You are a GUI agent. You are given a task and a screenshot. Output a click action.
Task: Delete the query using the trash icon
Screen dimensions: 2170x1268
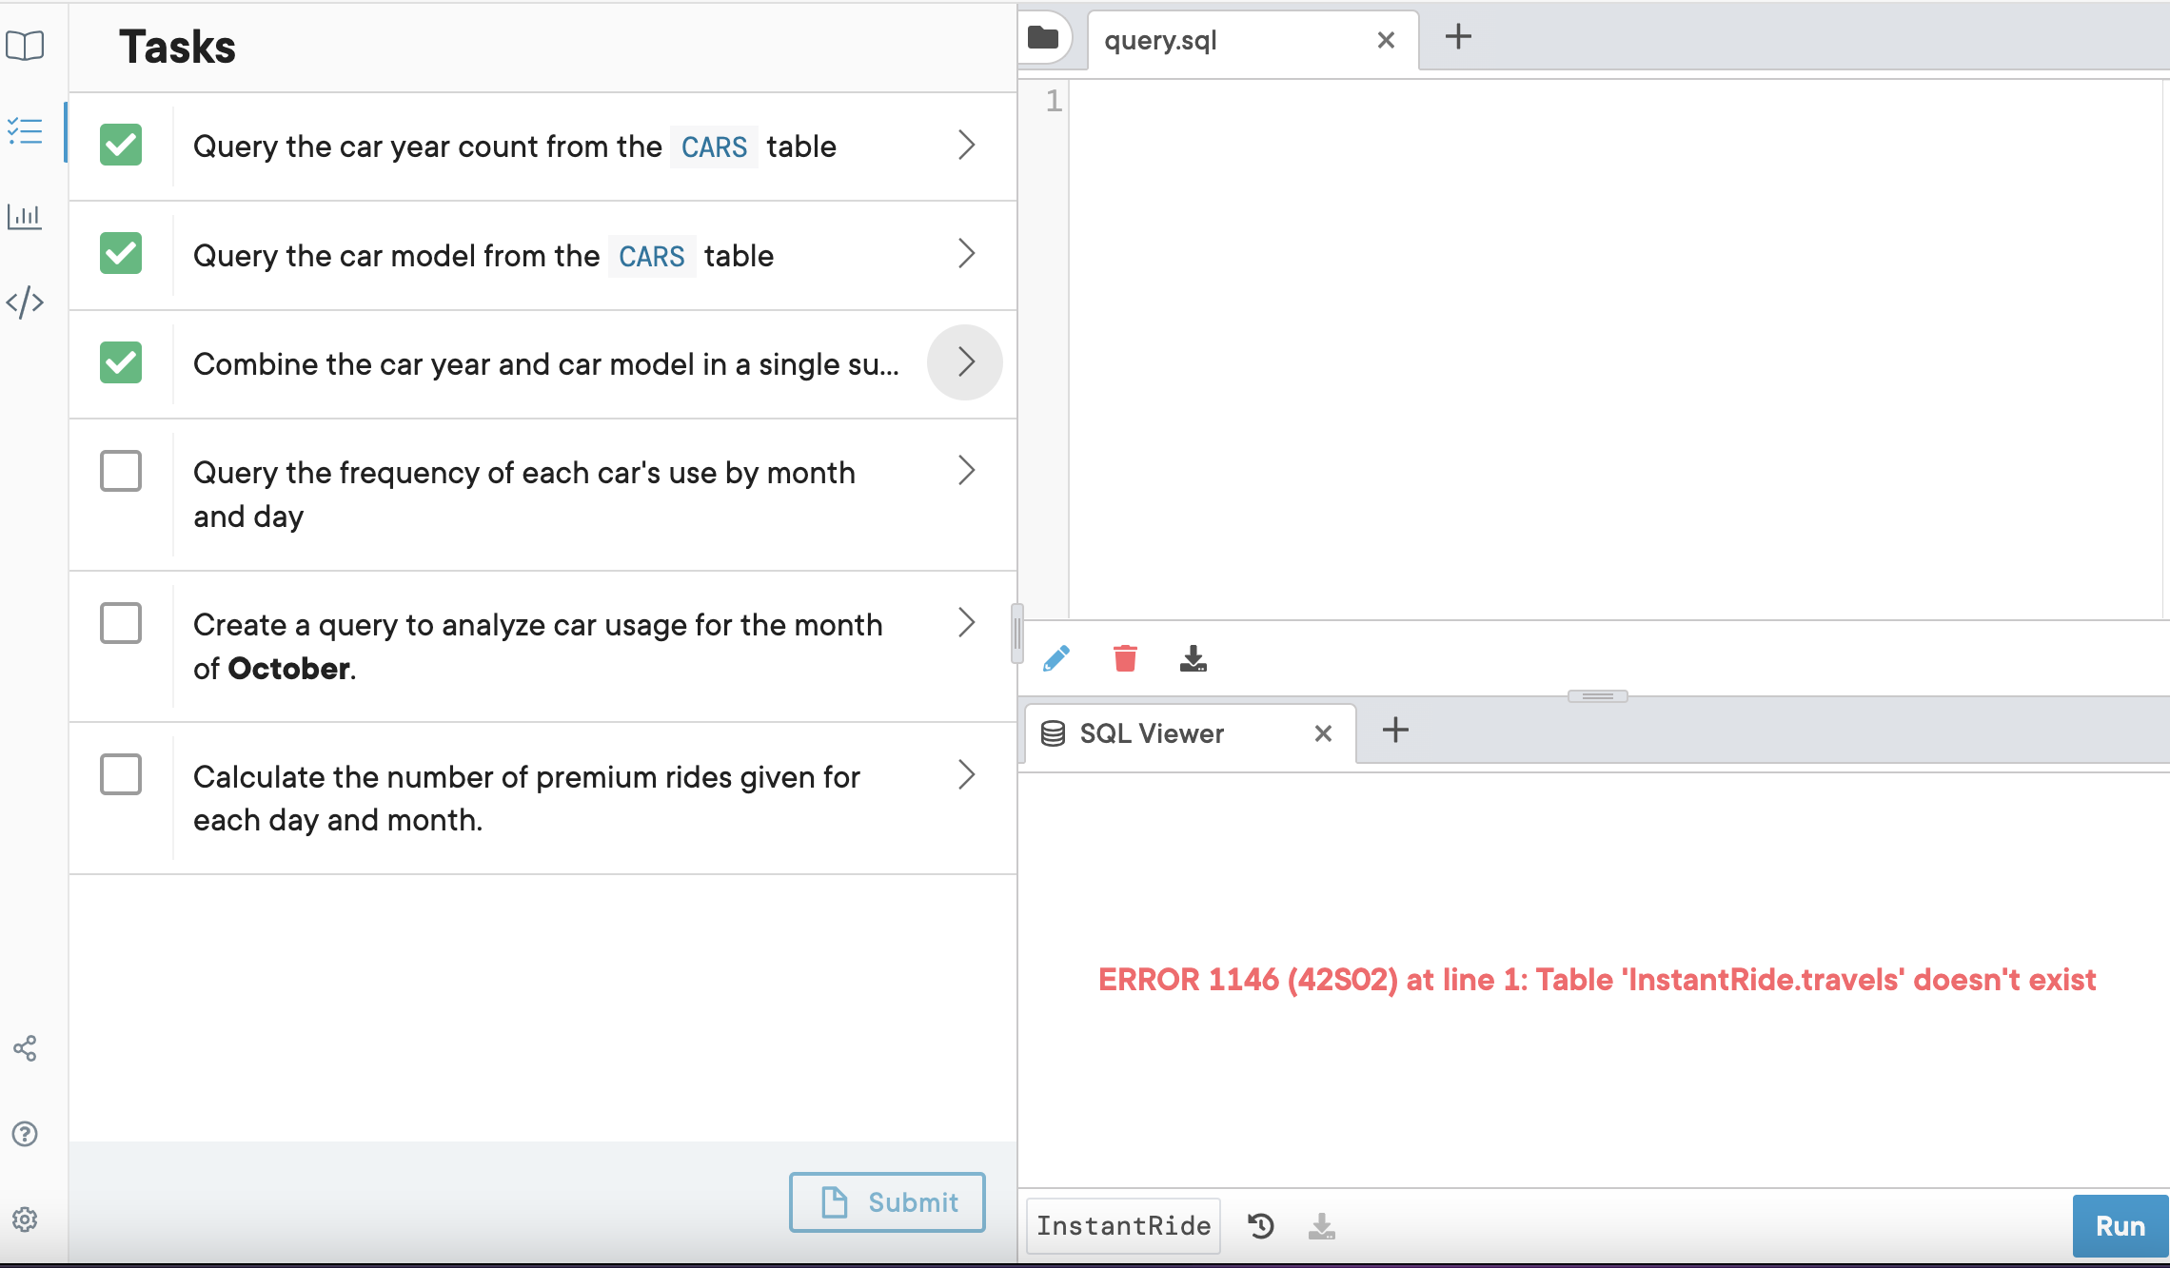pos(1125,657)
